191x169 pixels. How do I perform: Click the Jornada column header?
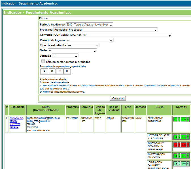pyautogui.click(x=141, y=110)
